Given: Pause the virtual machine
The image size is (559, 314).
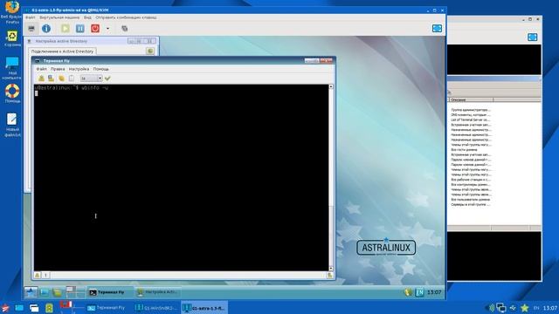Looking at the screenshot, I should click(x=80, y=29).
